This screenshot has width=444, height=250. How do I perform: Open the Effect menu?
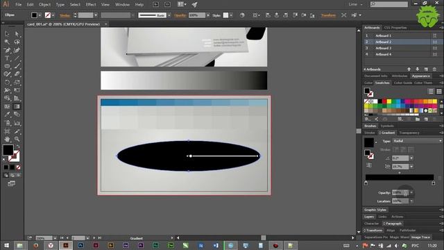tap(91, 5)
